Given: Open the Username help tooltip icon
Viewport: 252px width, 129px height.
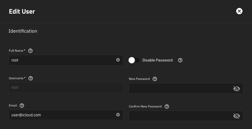Looking at the screenshot, I should pyautogui.click(x=31, y=78).
